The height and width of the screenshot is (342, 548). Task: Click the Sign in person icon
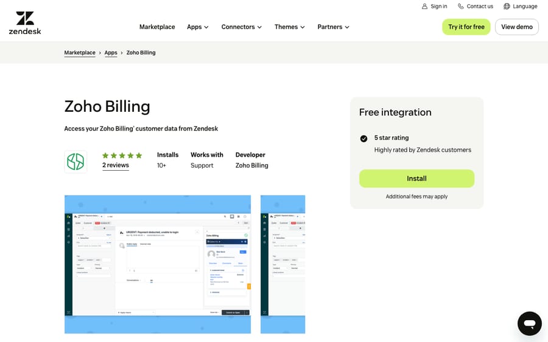(424, 6)
